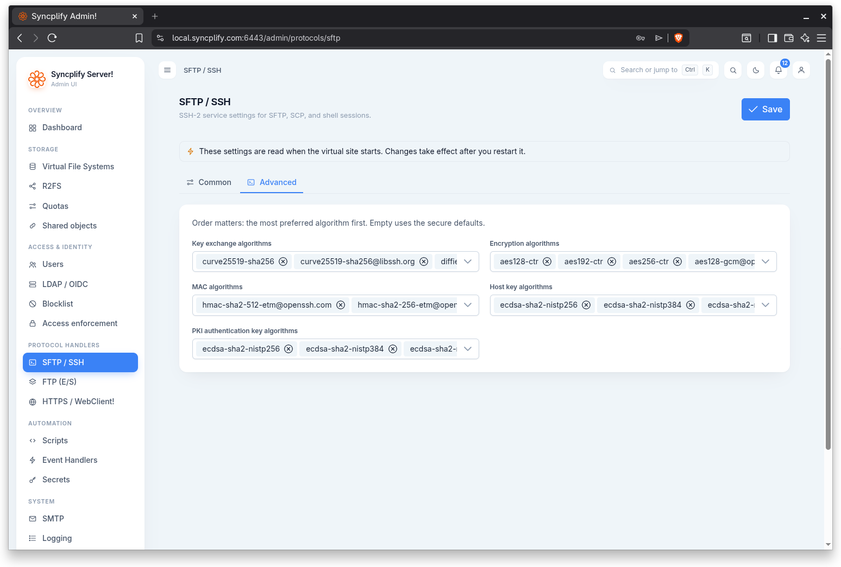
Task: Open the browser wallet icon
Action: click(x=789, y=38)
